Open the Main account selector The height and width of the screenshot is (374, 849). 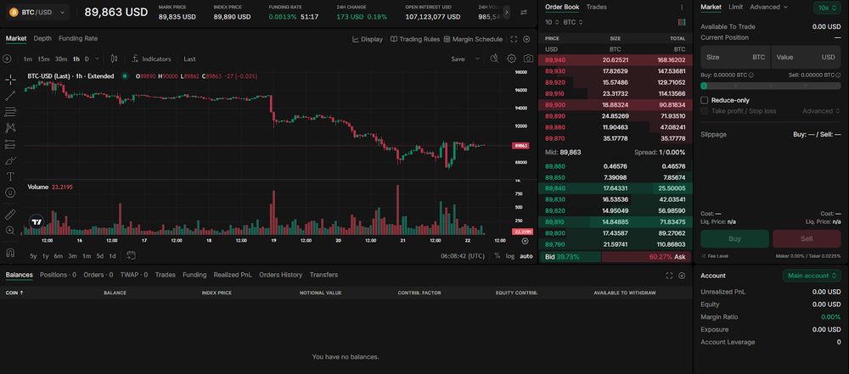(812, 276)
